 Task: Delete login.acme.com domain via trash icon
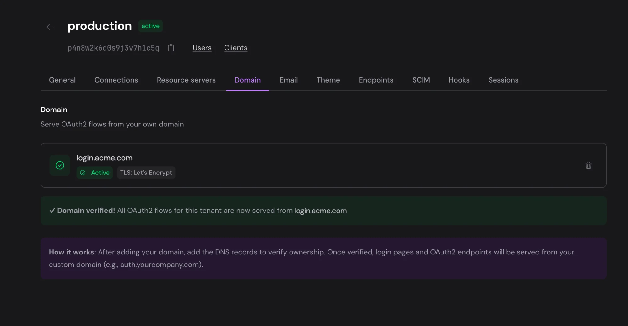pos(588,165)
